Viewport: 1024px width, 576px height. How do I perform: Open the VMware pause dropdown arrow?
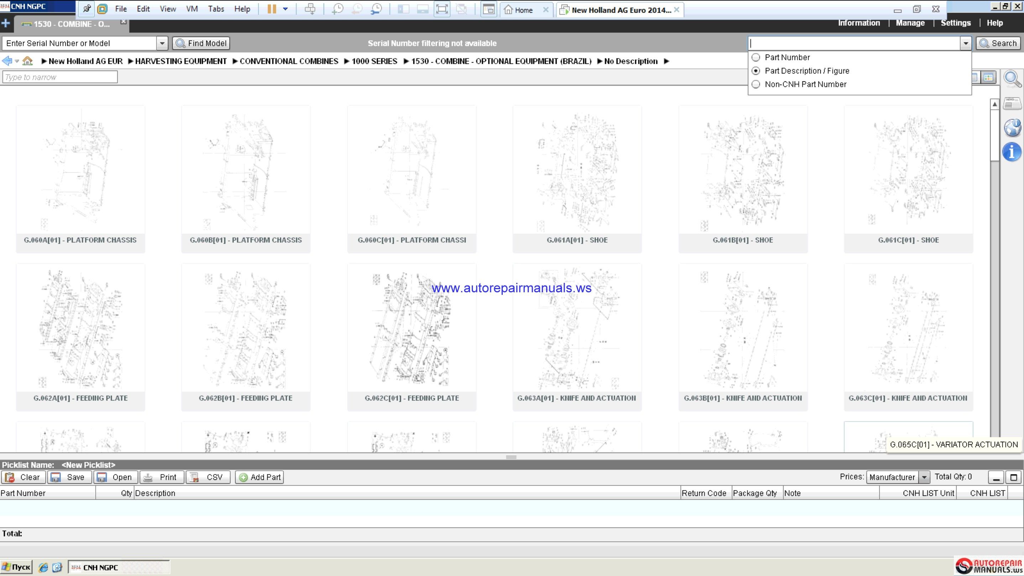click(x=285, y=9)
